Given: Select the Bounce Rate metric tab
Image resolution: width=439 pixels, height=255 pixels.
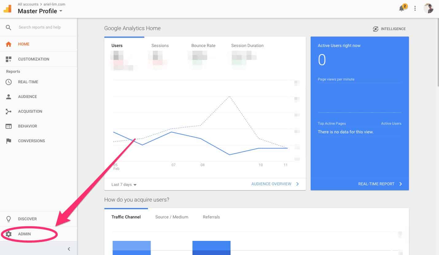Looking at the screenshot, I should coord(203,45).
